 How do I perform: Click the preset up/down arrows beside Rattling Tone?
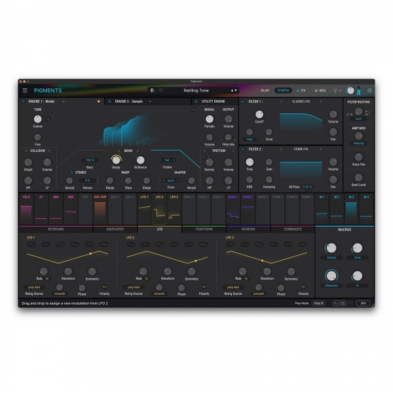(234, 90)
